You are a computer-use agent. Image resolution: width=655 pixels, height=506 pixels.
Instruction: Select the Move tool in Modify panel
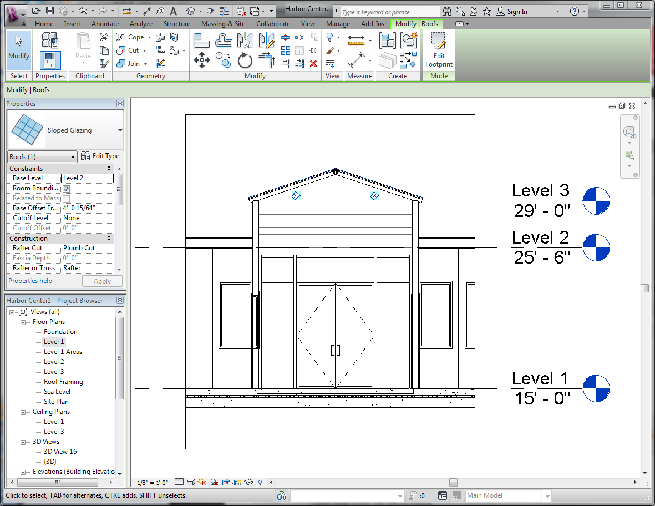(x=201, y=59)
